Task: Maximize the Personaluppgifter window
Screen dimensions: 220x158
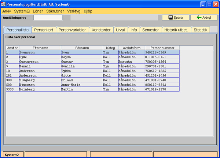Action: click(208, 4)
